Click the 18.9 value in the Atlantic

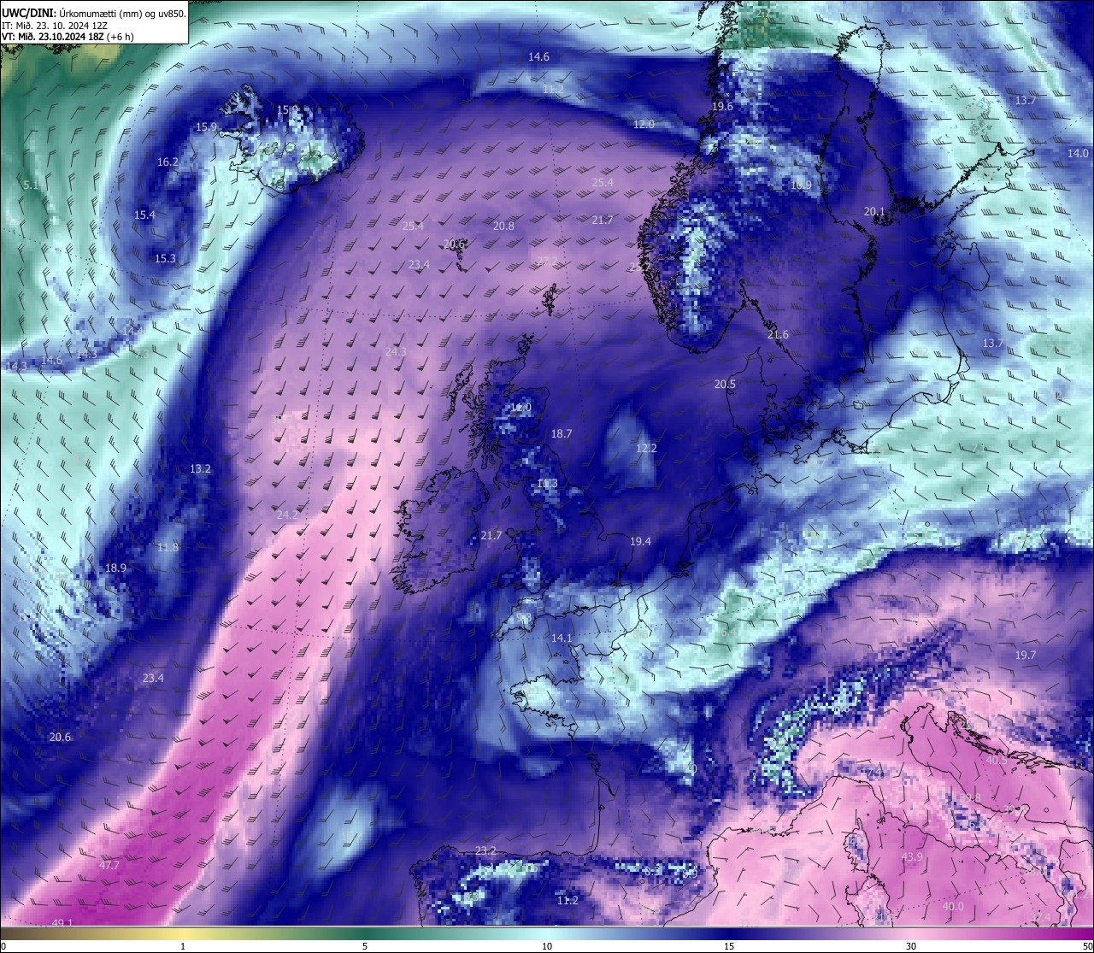coord(115,568)
